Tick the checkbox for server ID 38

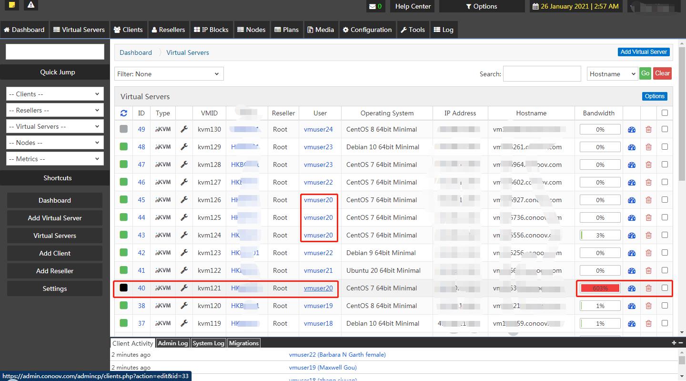tap(665, 306)
